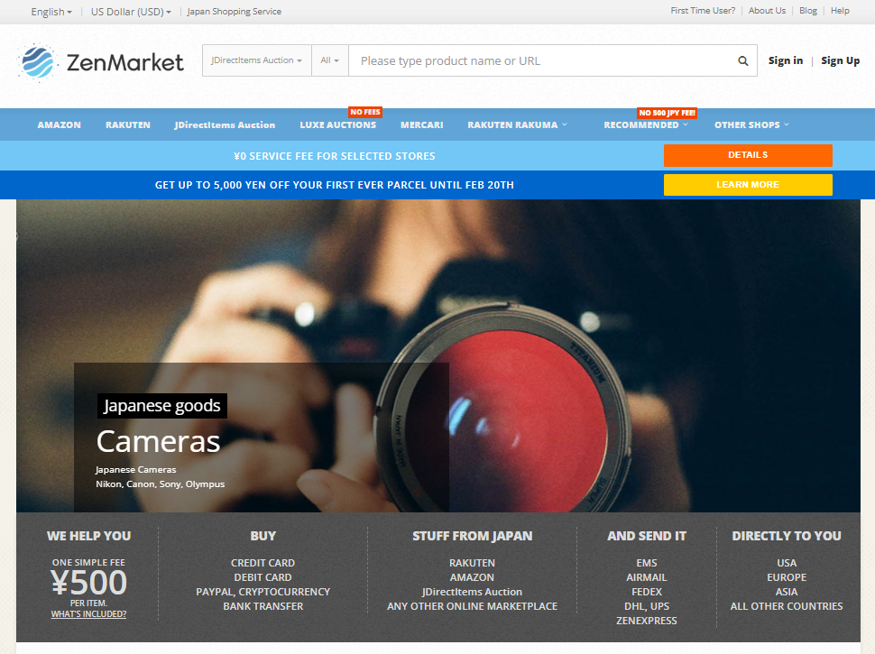The image size is (875, 654).
Task: Click ANY OTHER ONLINE MARKETPLACE text
Action: (472, 606)
